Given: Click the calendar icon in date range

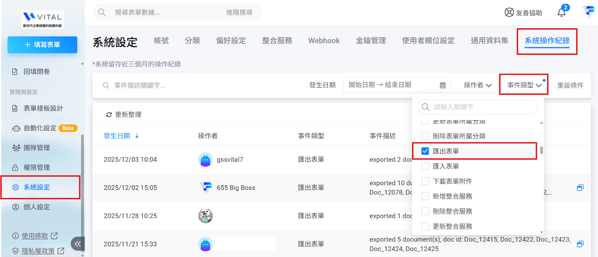Looking at the screenshot, I should (443, 85).
